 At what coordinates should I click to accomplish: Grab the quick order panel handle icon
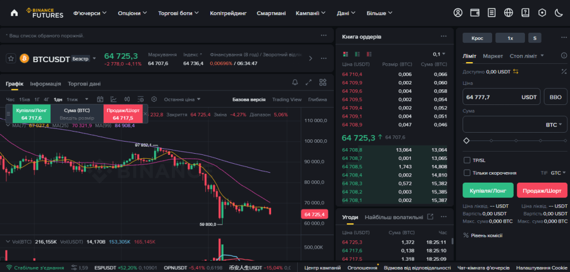[9, 113]
